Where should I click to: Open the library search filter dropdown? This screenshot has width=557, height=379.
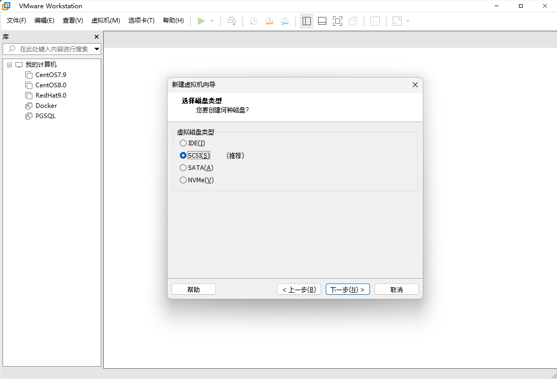click(x=97, y=49)
